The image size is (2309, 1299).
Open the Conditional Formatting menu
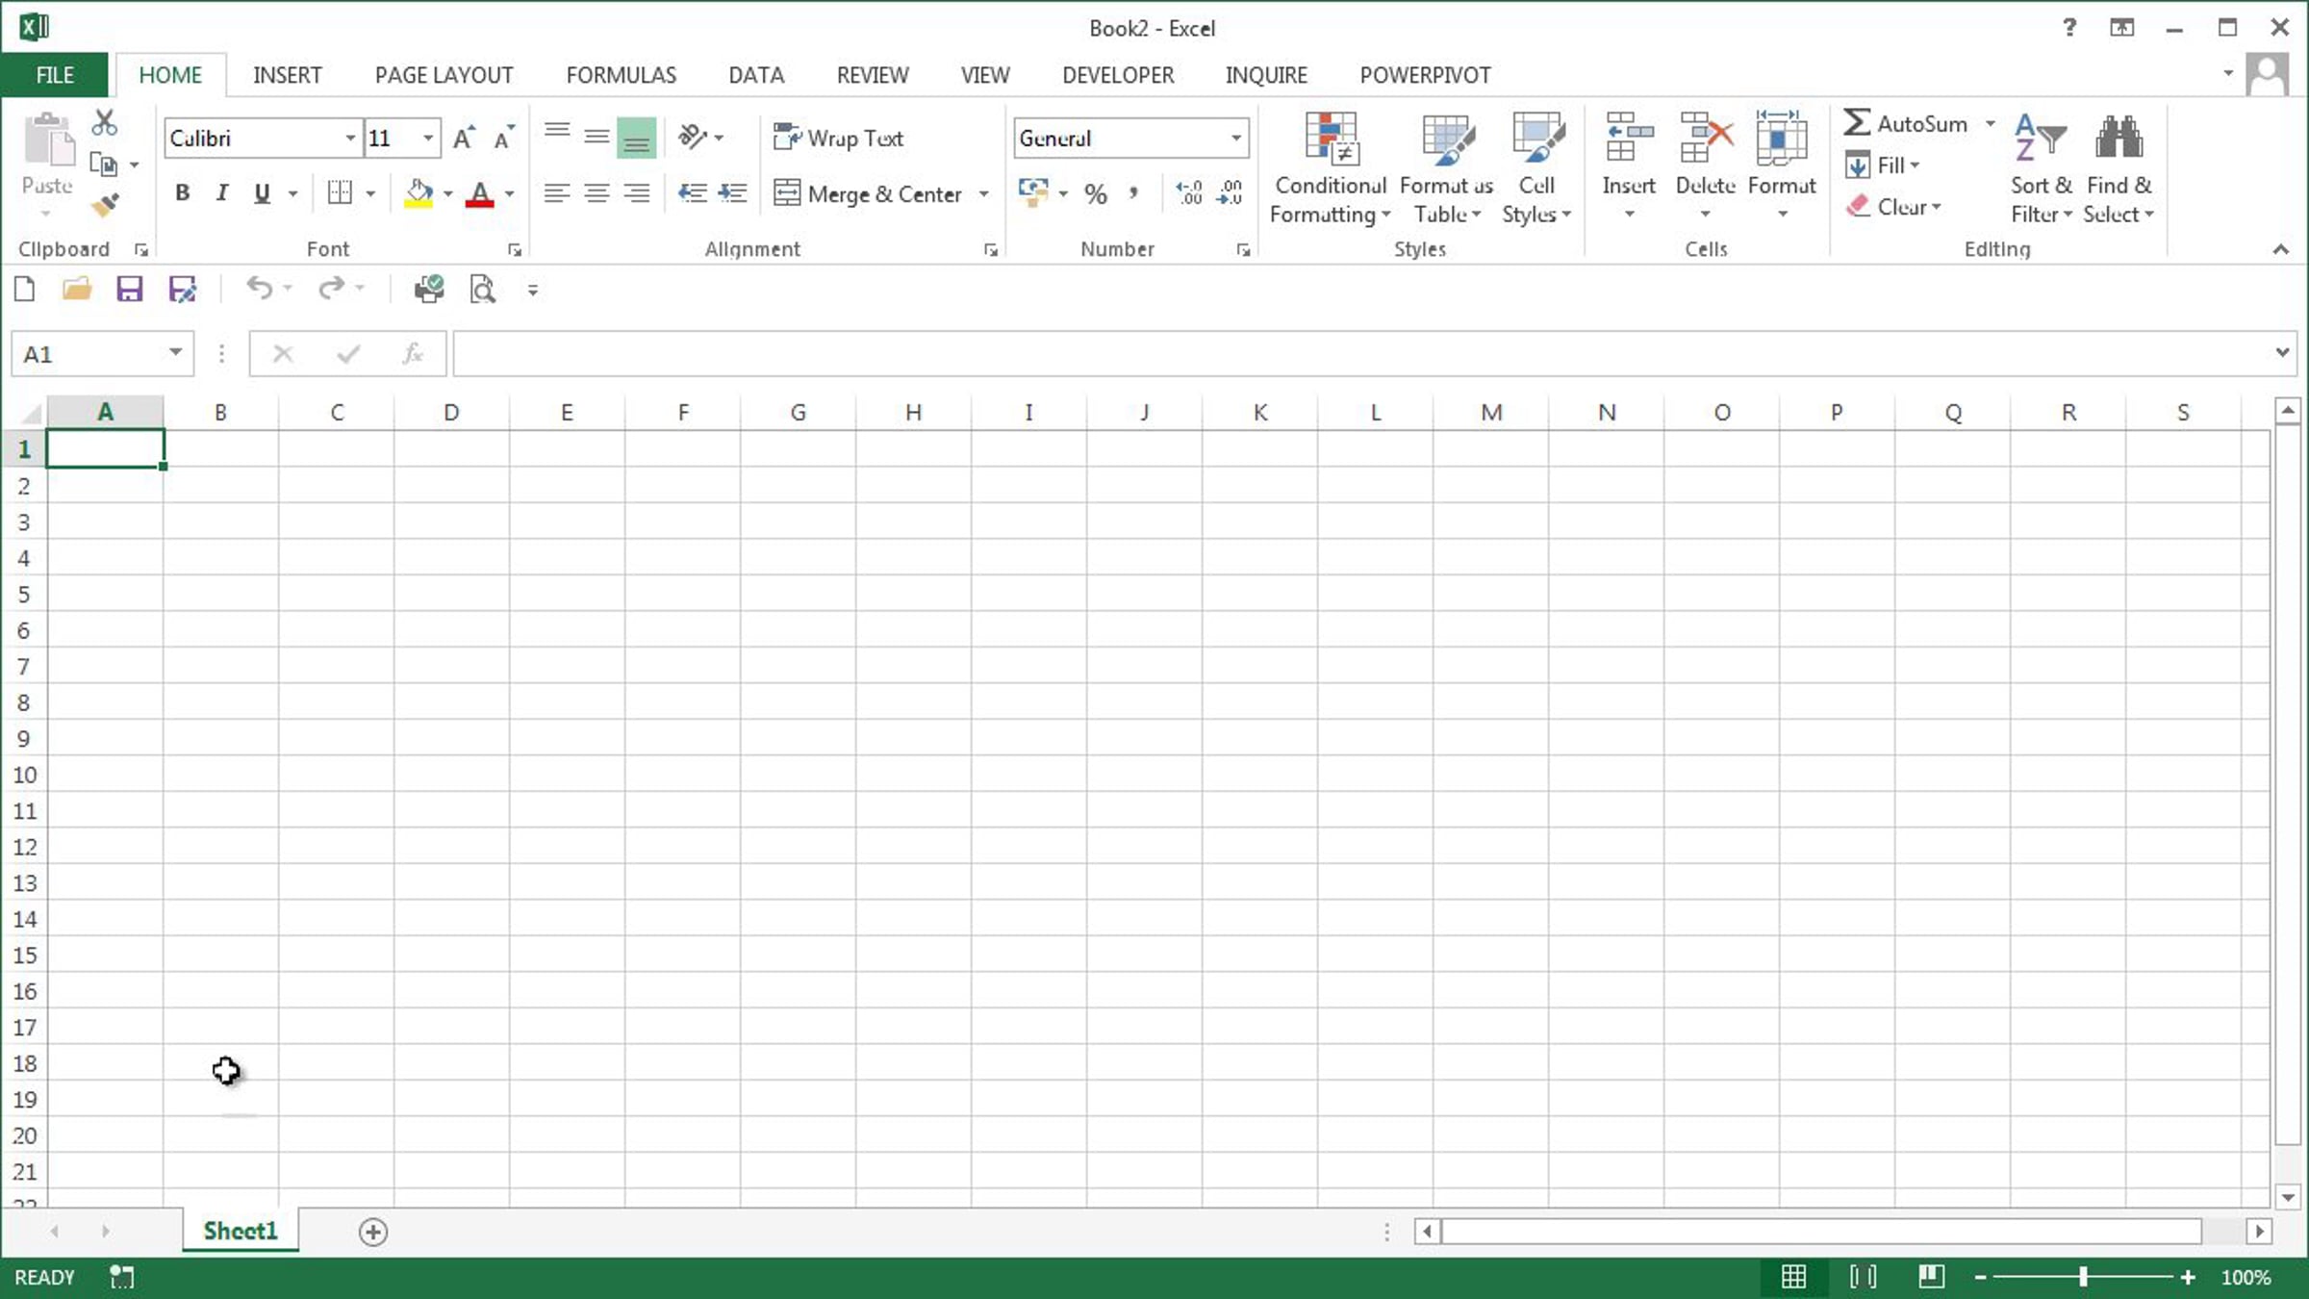coord(1330,169)
